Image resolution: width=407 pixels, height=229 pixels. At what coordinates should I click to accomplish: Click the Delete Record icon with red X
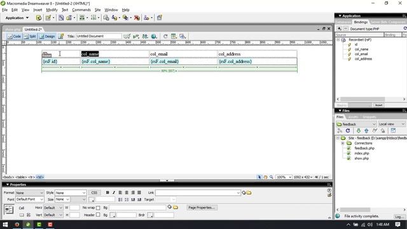(137, 18)
